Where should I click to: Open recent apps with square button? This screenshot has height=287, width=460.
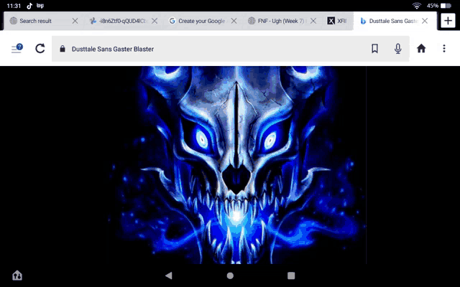[x=291, y=276]
